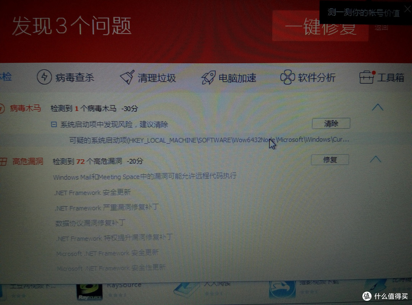Select .NET Framework 安全更新 entry
The image size is (412, 305).
(92, 192)
